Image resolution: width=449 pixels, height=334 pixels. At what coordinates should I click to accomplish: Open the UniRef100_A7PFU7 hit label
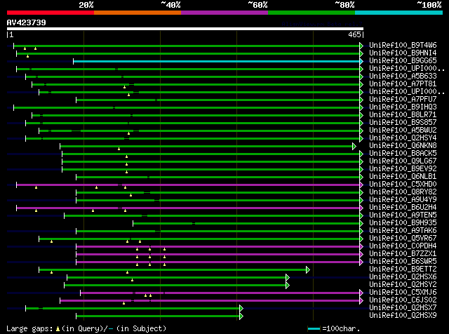(x=403, y=100)
